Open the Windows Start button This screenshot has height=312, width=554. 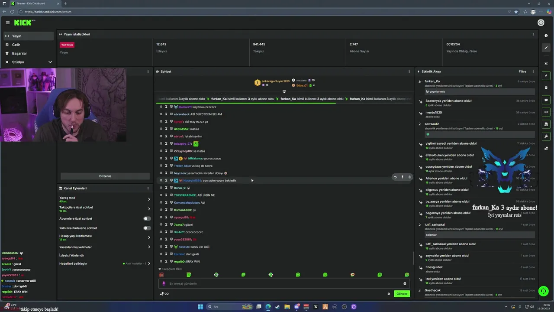tap(200, 307)
